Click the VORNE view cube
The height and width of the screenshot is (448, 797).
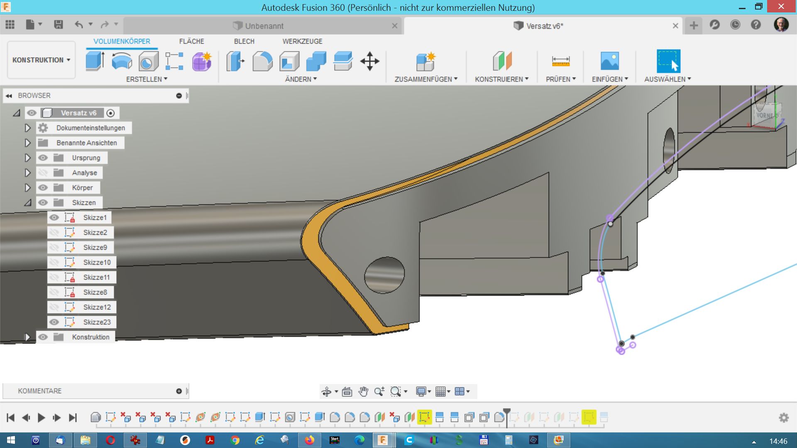pos(765,115)
